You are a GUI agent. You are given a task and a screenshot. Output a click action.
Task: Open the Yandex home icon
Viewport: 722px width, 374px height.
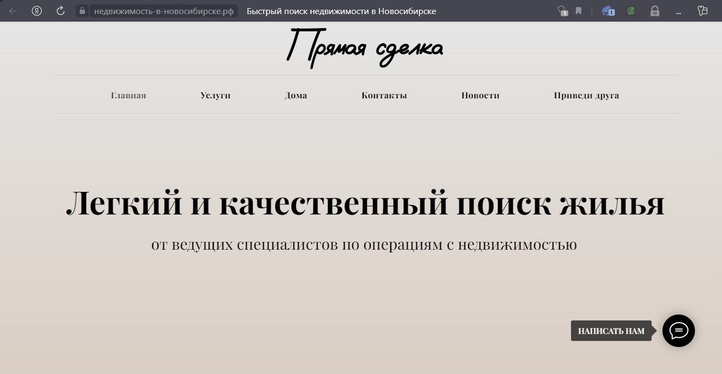(x=37, y=11)
